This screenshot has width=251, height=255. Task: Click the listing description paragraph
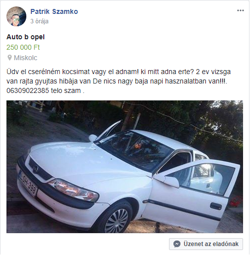click(118, 81)
